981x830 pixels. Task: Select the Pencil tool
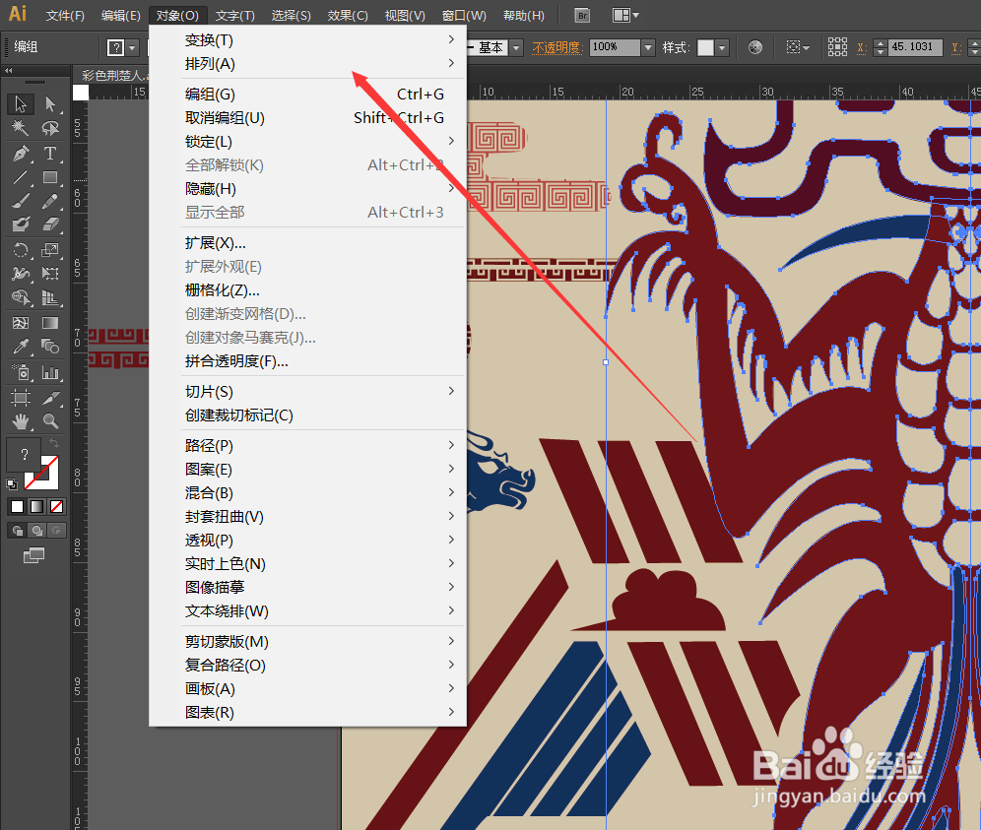[x=50, y=202]
